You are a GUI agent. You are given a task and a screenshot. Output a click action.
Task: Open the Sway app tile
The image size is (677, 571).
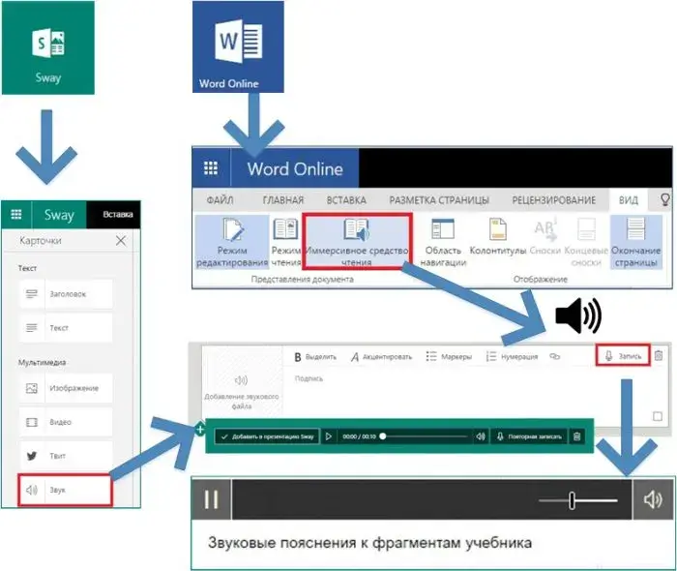tap(48, 47)
